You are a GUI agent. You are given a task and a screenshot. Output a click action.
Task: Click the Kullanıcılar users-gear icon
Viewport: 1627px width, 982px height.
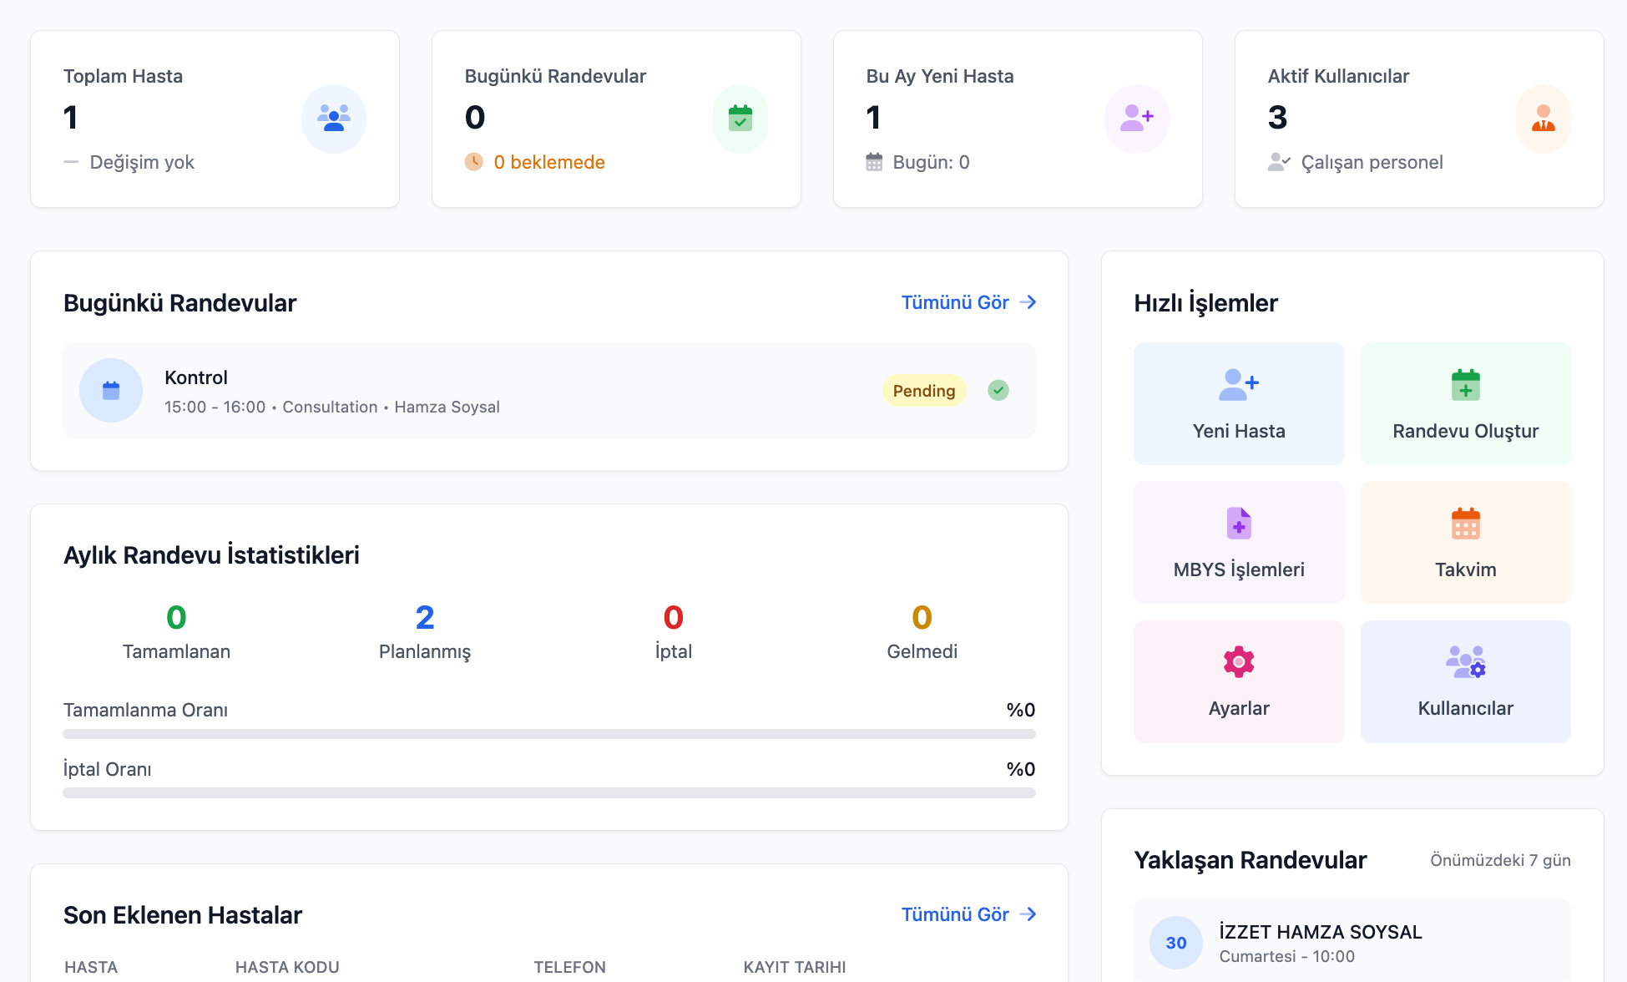pyautogui.click(x=1465, y=662)
